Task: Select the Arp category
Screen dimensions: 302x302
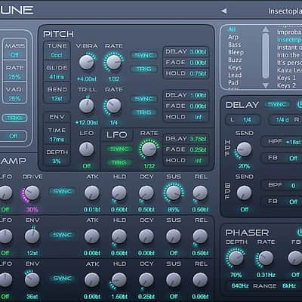Action: click(x=233, y=37)
